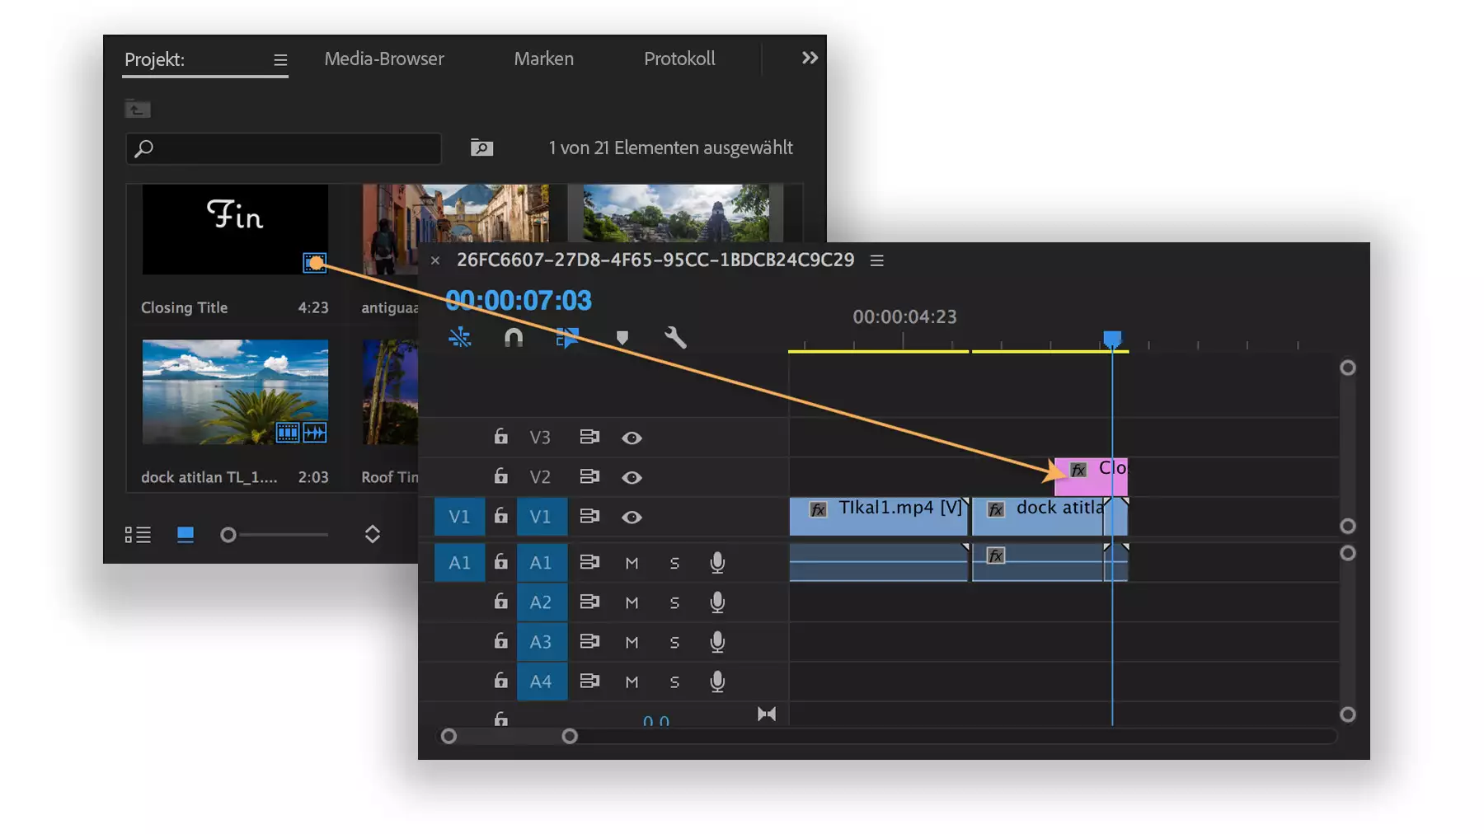Image resolution: width=1484 pixels, height=834 pixels.
Task: Toggle track output for V1
Action: coord(632,517)
